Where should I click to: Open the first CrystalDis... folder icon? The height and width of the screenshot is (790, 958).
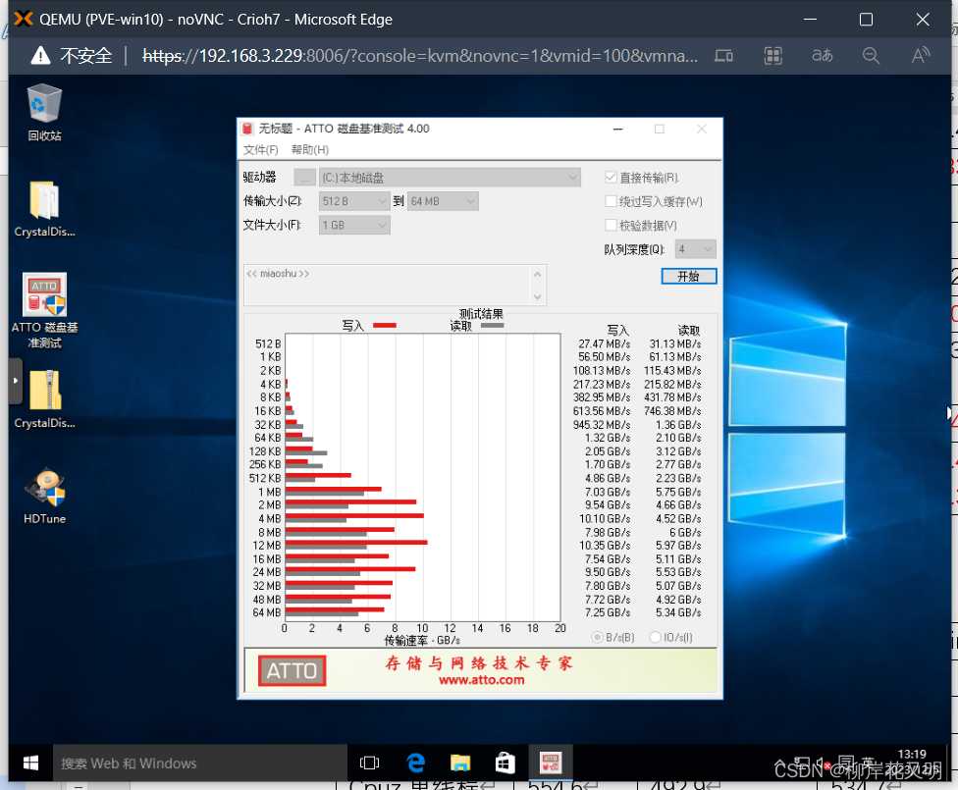point(44,209)
